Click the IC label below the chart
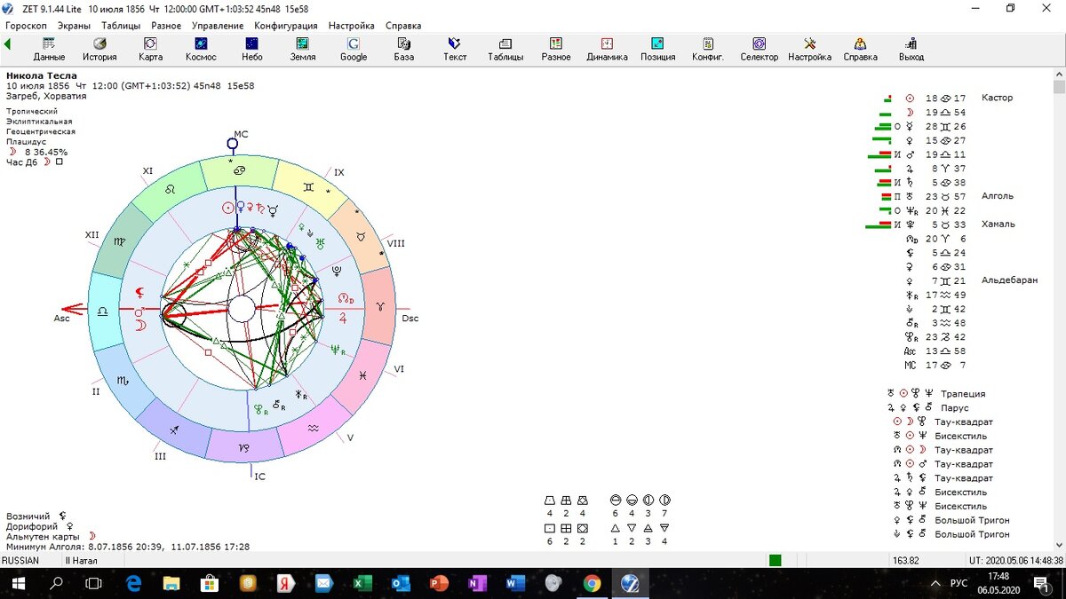 (260, 477)
